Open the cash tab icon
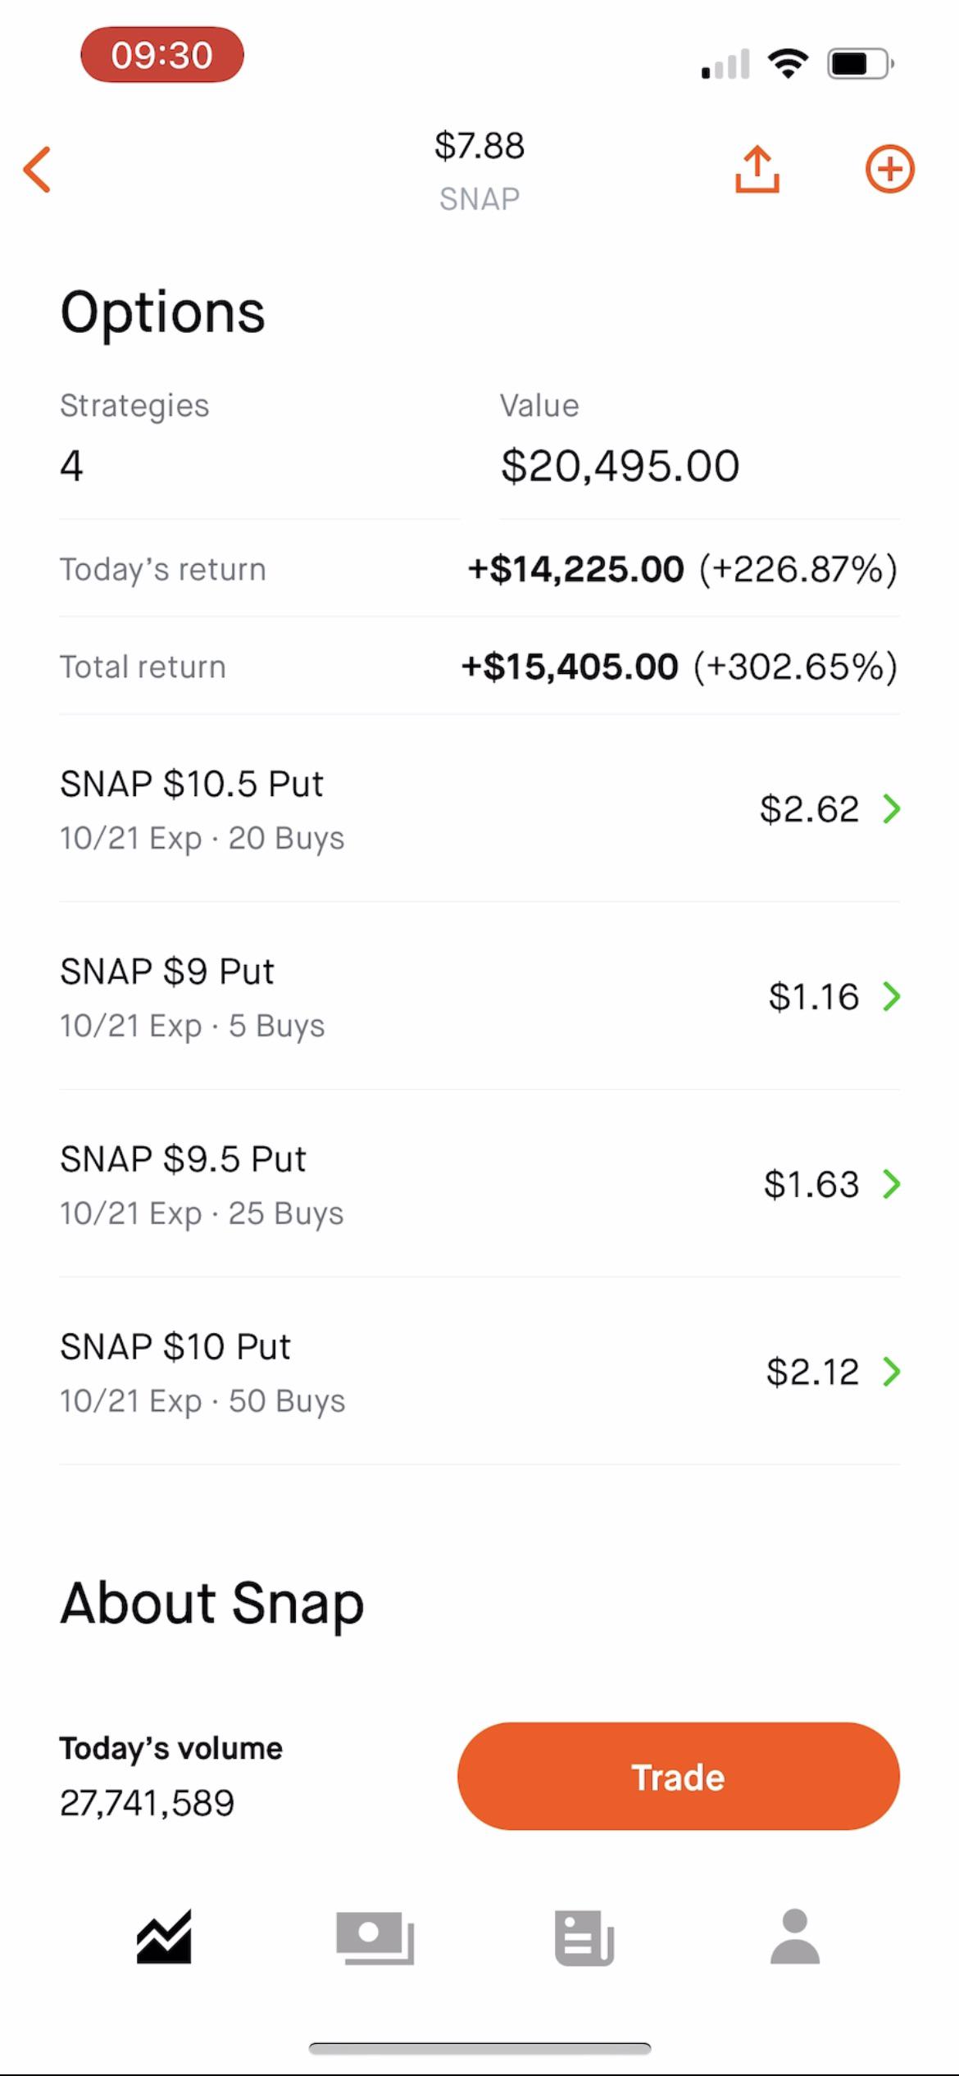The height and width of the screenshot is (2076, 959). point(375,1937)
